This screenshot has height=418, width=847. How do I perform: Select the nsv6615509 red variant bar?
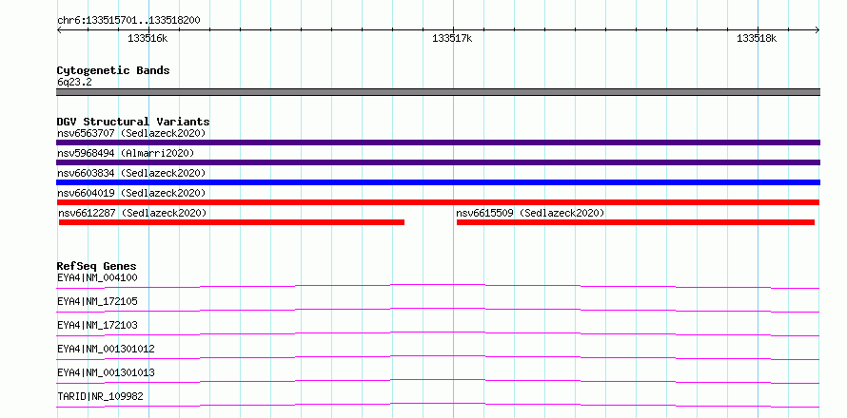636,222
